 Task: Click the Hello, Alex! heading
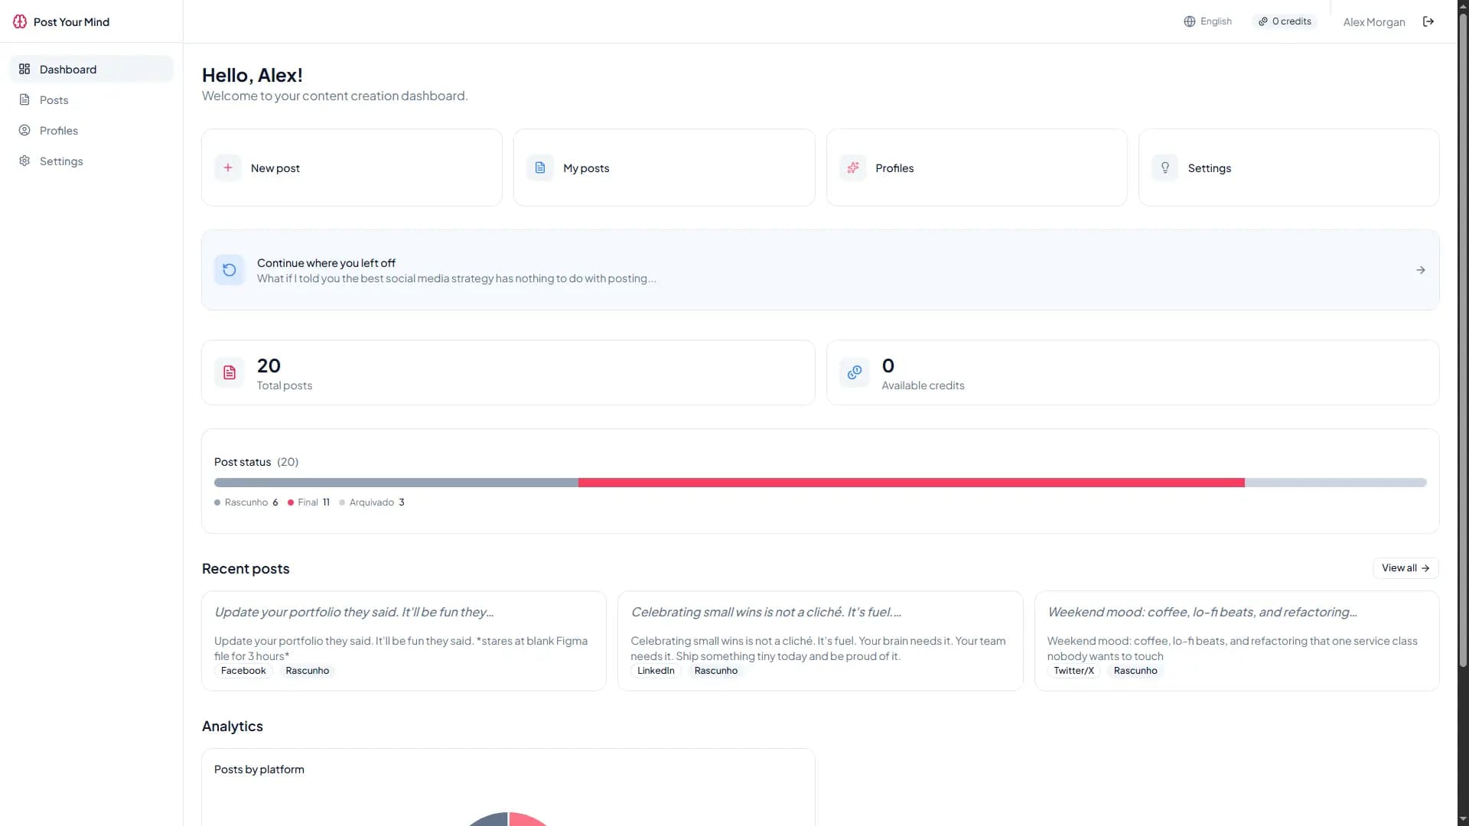[252, 75]
